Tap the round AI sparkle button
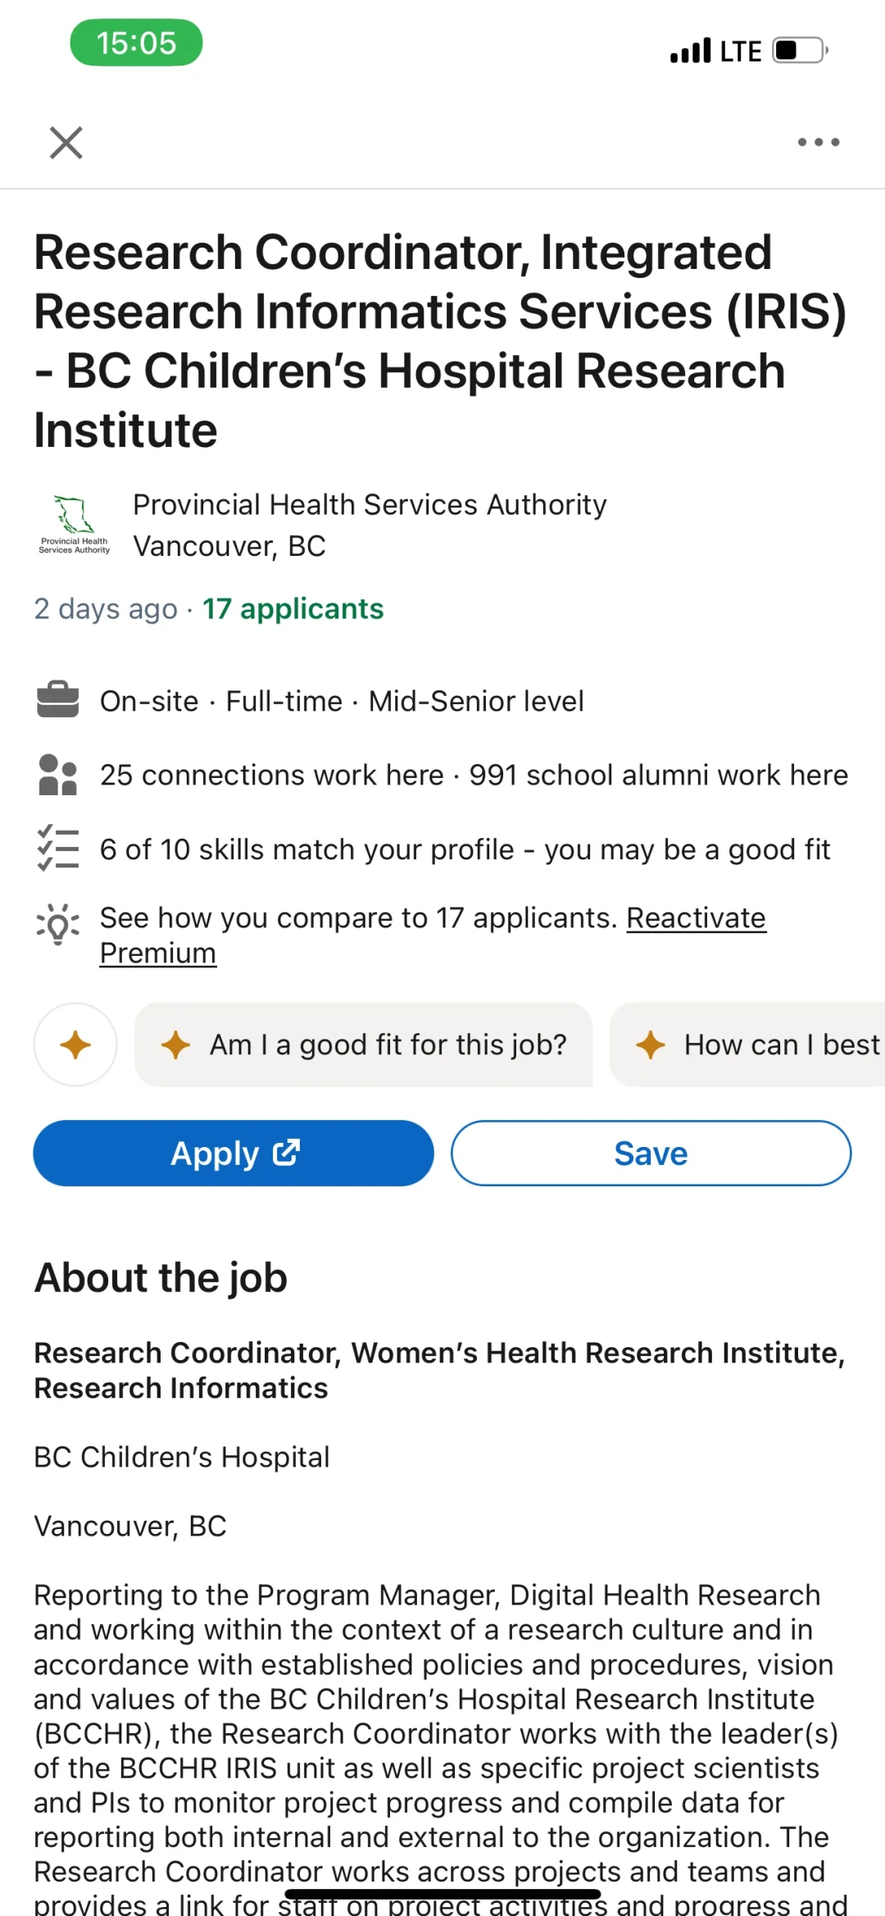The height and width of the screenshot is (1916, 885). click(75, 1044)
